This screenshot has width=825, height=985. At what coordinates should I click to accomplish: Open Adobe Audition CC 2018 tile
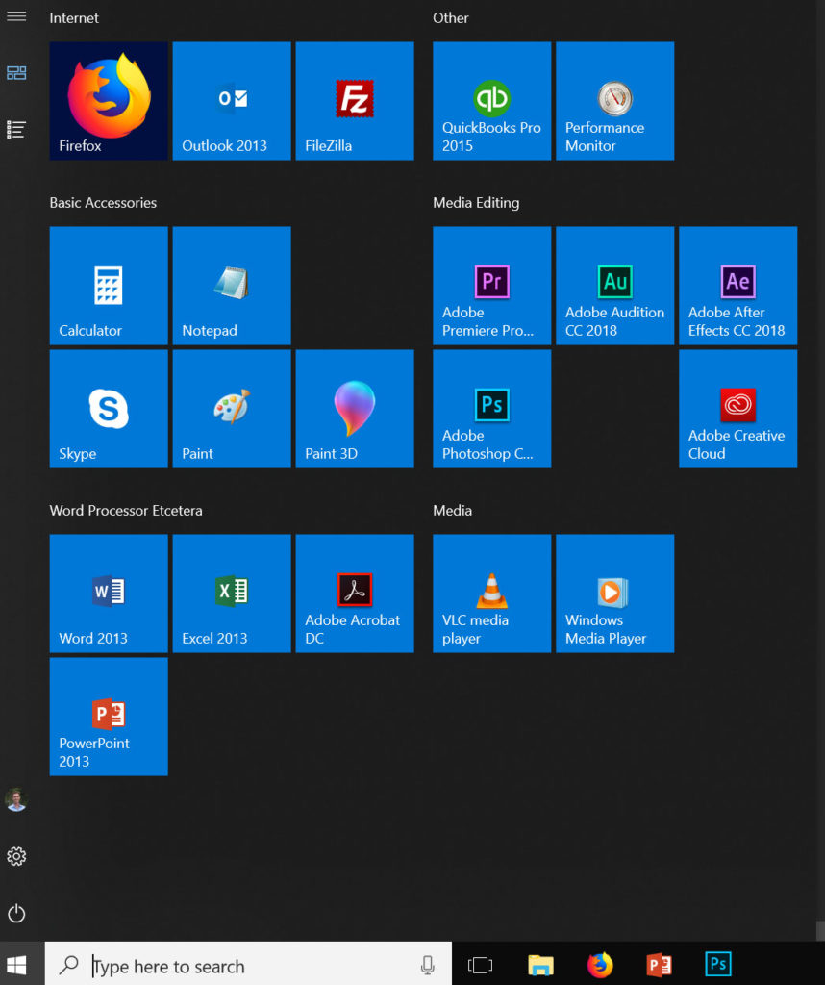tap(614, 286)
